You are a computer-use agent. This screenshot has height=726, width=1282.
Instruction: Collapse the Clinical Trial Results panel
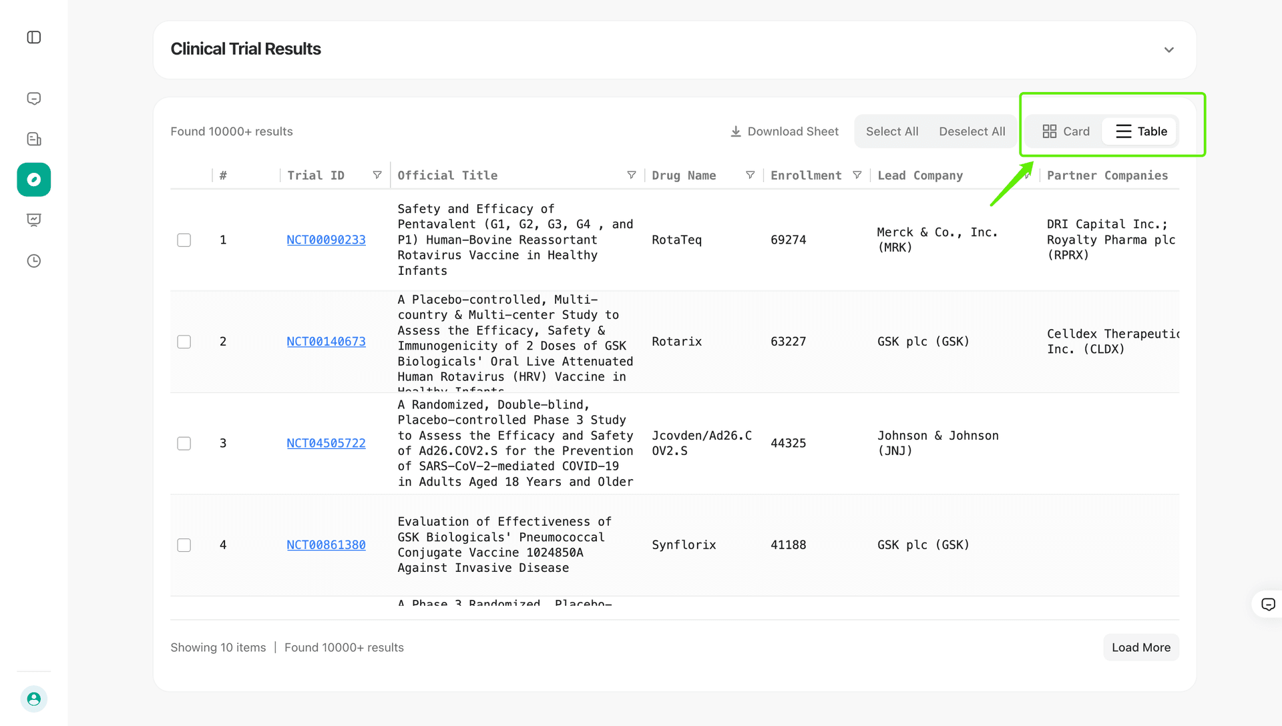[1168, 49]
